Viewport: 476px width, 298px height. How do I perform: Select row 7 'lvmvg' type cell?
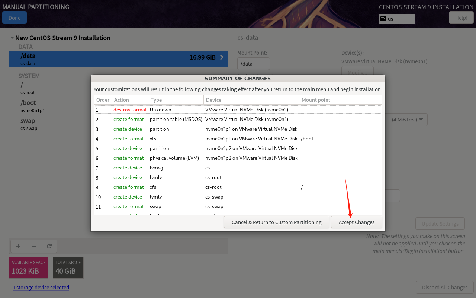(156, 168)
